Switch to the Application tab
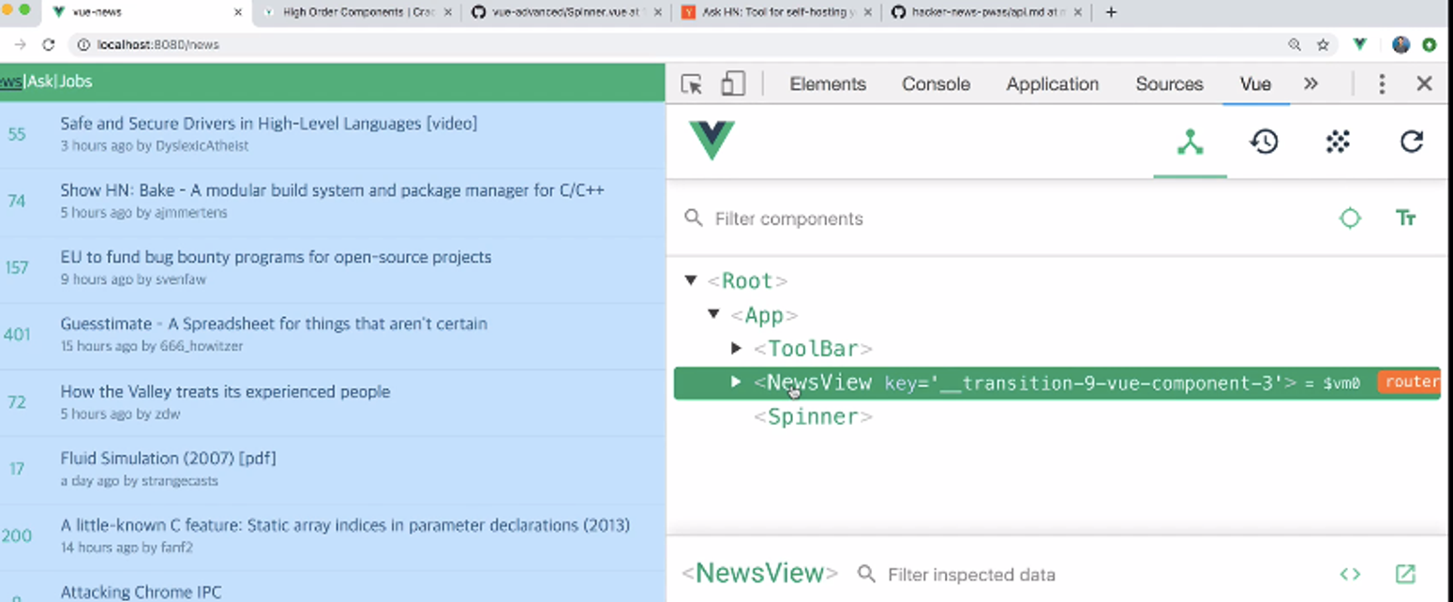The height and width of the screenshot is (602, 1453). point(1053,84)
